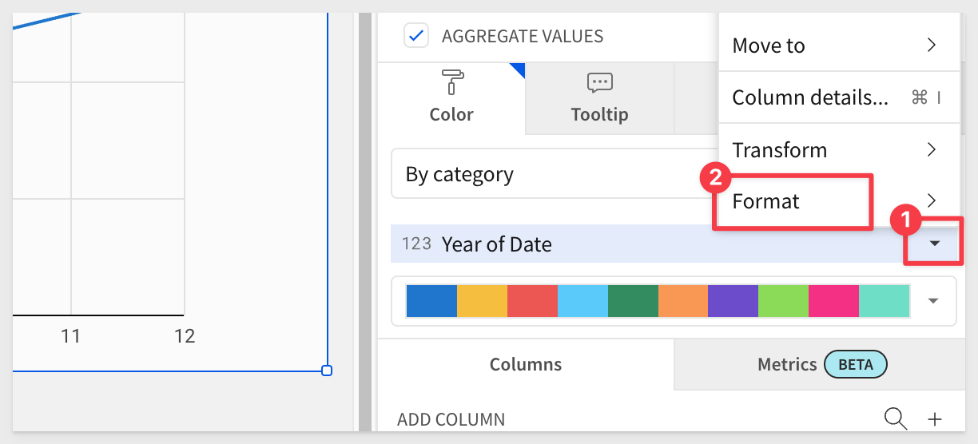The image size is (978, 444).
Task: Switch to the Metrics BETA tab
Action: coord(819,364)
